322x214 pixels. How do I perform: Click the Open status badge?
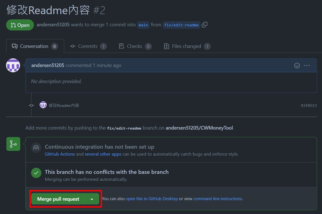click(x=20, y=25)
